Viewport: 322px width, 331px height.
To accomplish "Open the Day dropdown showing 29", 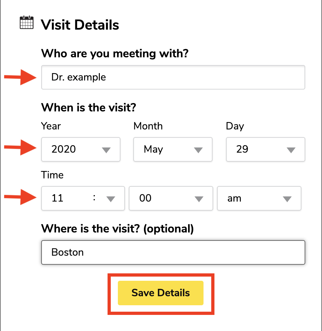I will pos(266,149).
